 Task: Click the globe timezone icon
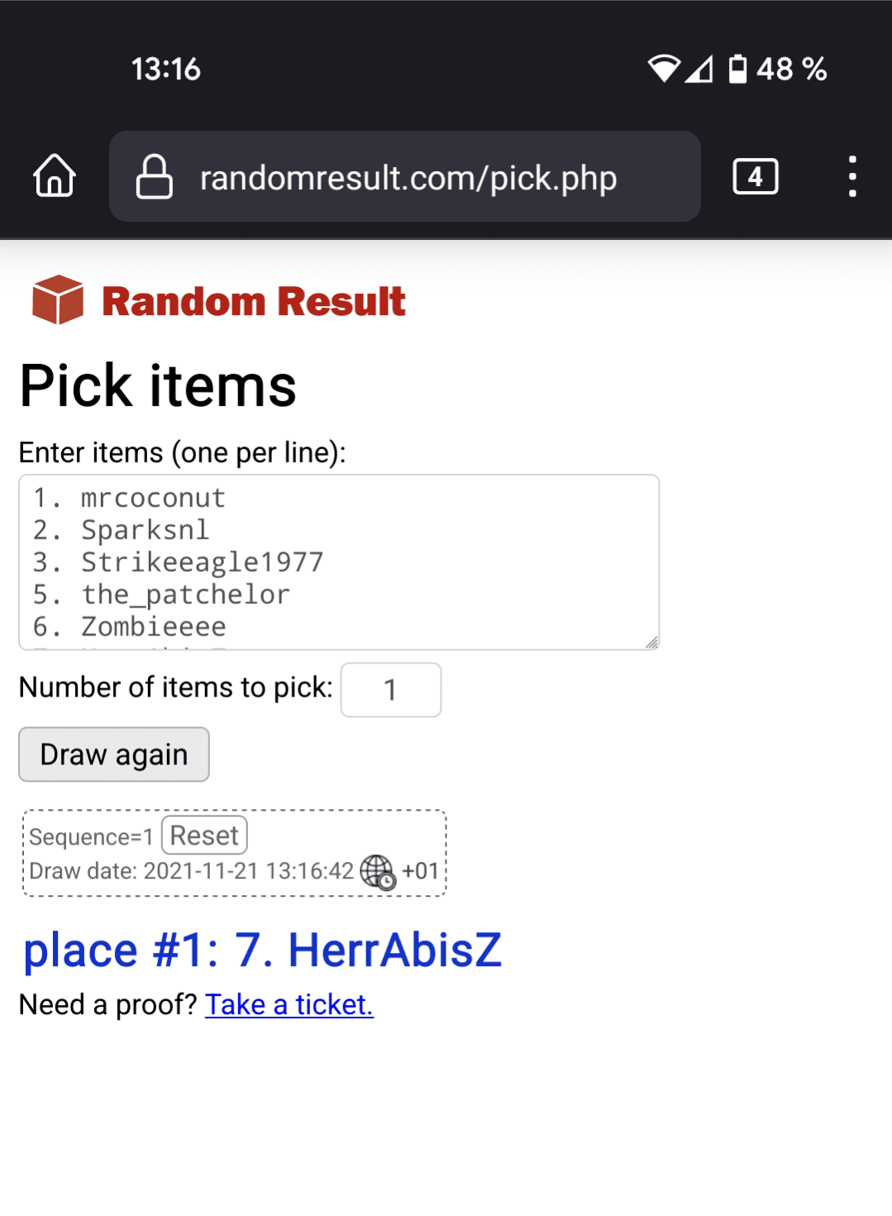pos(378,872)
